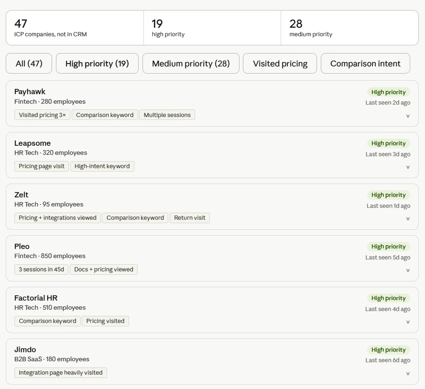Click 'B2B SaaS · 180 employees' under Jimdo
Viewport: 425px width, 389px height.
[52, 359]
